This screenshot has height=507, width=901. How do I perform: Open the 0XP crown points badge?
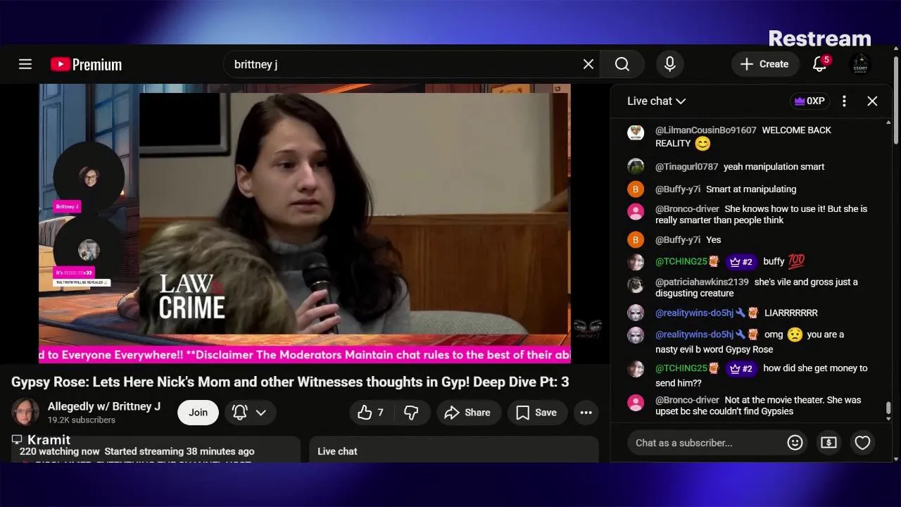click(809, 101)
